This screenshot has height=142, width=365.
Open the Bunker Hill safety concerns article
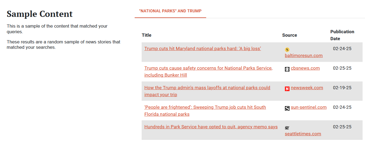point(208,68)
